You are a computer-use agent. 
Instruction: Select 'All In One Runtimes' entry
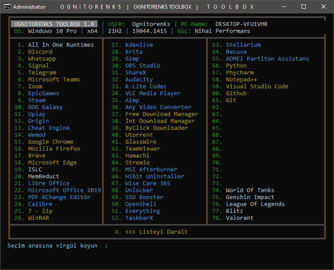coord(61,45)
